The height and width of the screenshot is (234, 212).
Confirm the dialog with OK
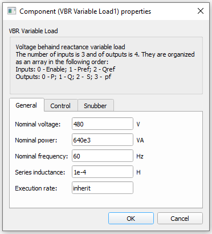131,219
